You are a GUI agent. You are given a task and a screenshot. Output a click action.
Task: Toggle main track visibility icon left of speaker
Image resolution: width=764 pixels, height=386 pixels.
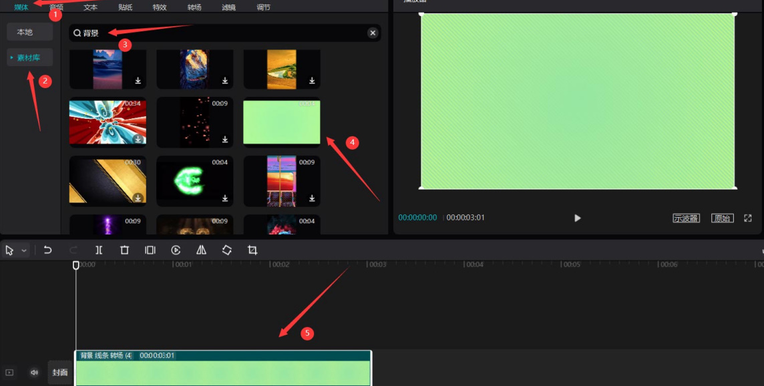(x=9, y=373)
